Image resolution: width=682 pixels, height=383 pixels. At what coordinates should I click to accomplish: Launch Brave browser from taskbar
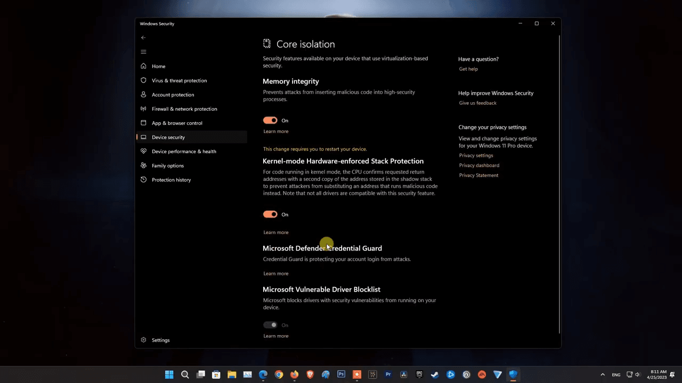pyautogui.click(x=310, y=374)
